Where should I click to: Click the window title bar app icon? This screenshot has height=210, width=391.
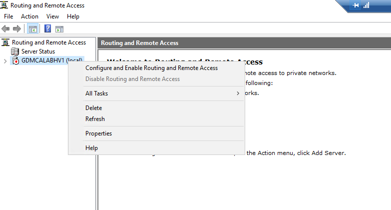pyautogui.click(x=3, y=4)
